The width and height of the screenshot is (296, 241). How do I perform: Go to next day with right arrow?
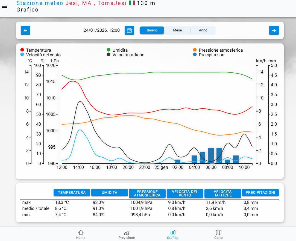point(274,30)
